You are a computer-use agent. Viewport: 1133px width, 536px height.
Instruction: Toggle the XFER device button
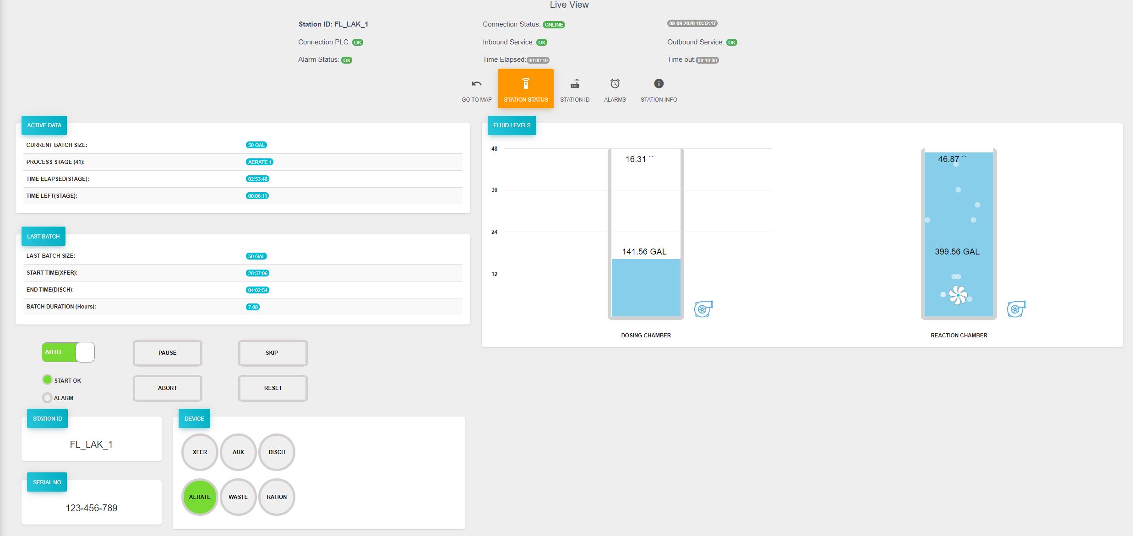[x=200, y=452]
